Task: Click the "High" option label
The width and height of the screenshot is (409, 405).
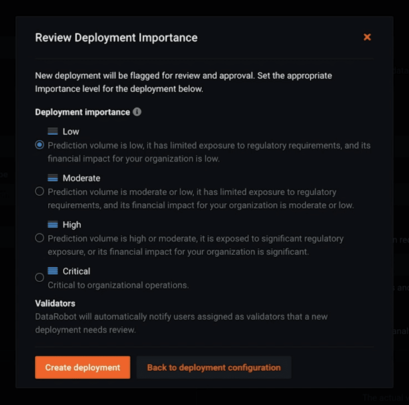Action: [x=72, y=225]
